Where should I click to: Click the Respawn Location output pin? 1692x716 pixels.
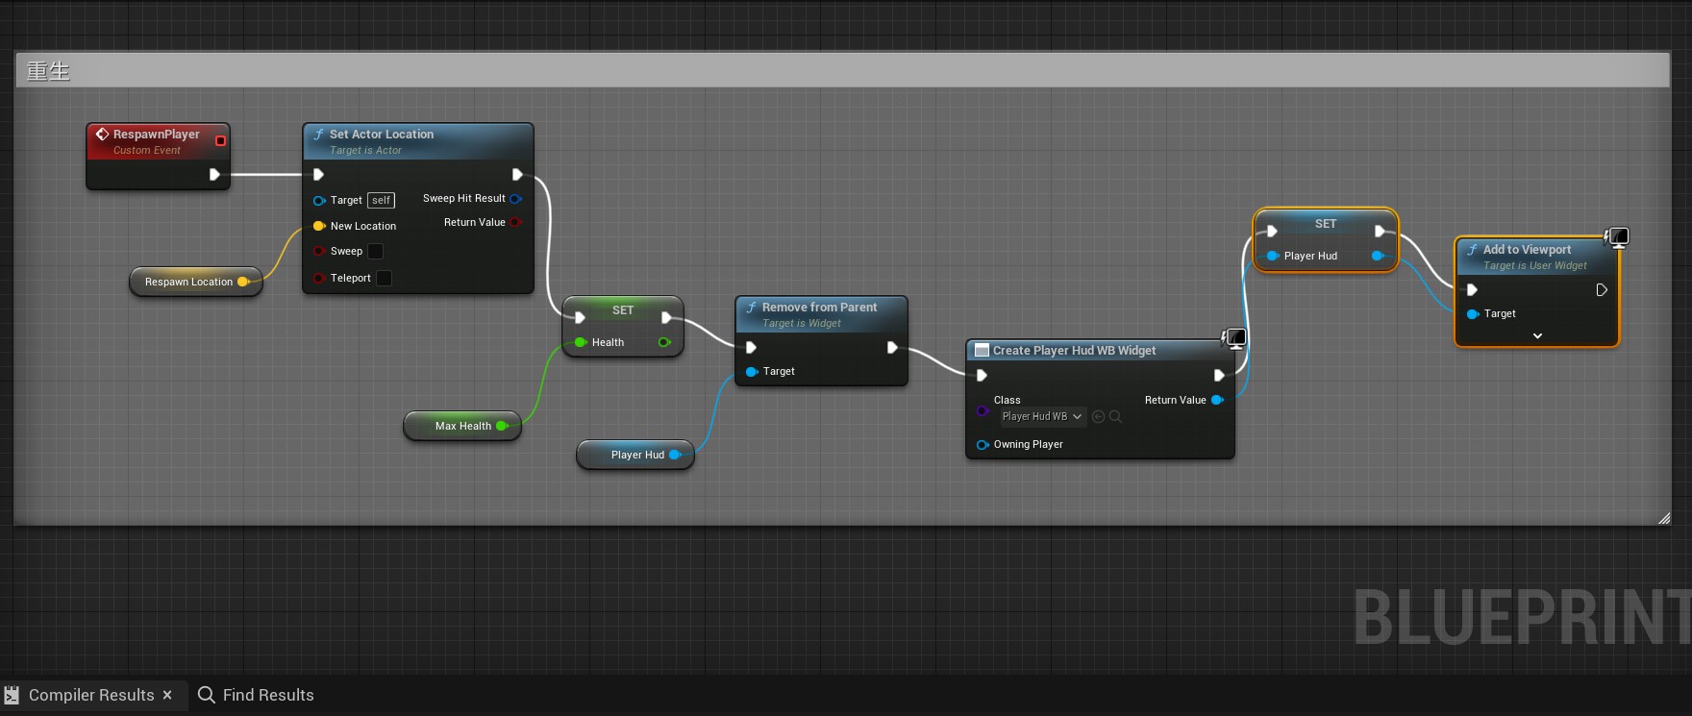point(243,282)
